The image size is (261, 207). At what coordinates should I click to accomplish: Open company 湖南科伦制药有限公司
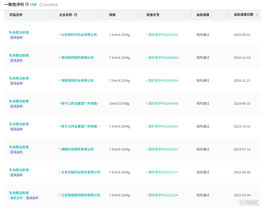(77, 149)
